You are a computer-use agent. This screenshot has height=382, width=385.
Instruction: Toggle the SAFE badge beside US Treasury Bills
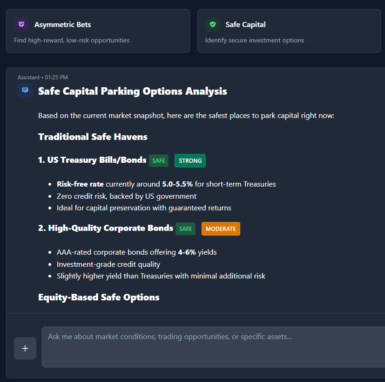(x=158, y=160)
